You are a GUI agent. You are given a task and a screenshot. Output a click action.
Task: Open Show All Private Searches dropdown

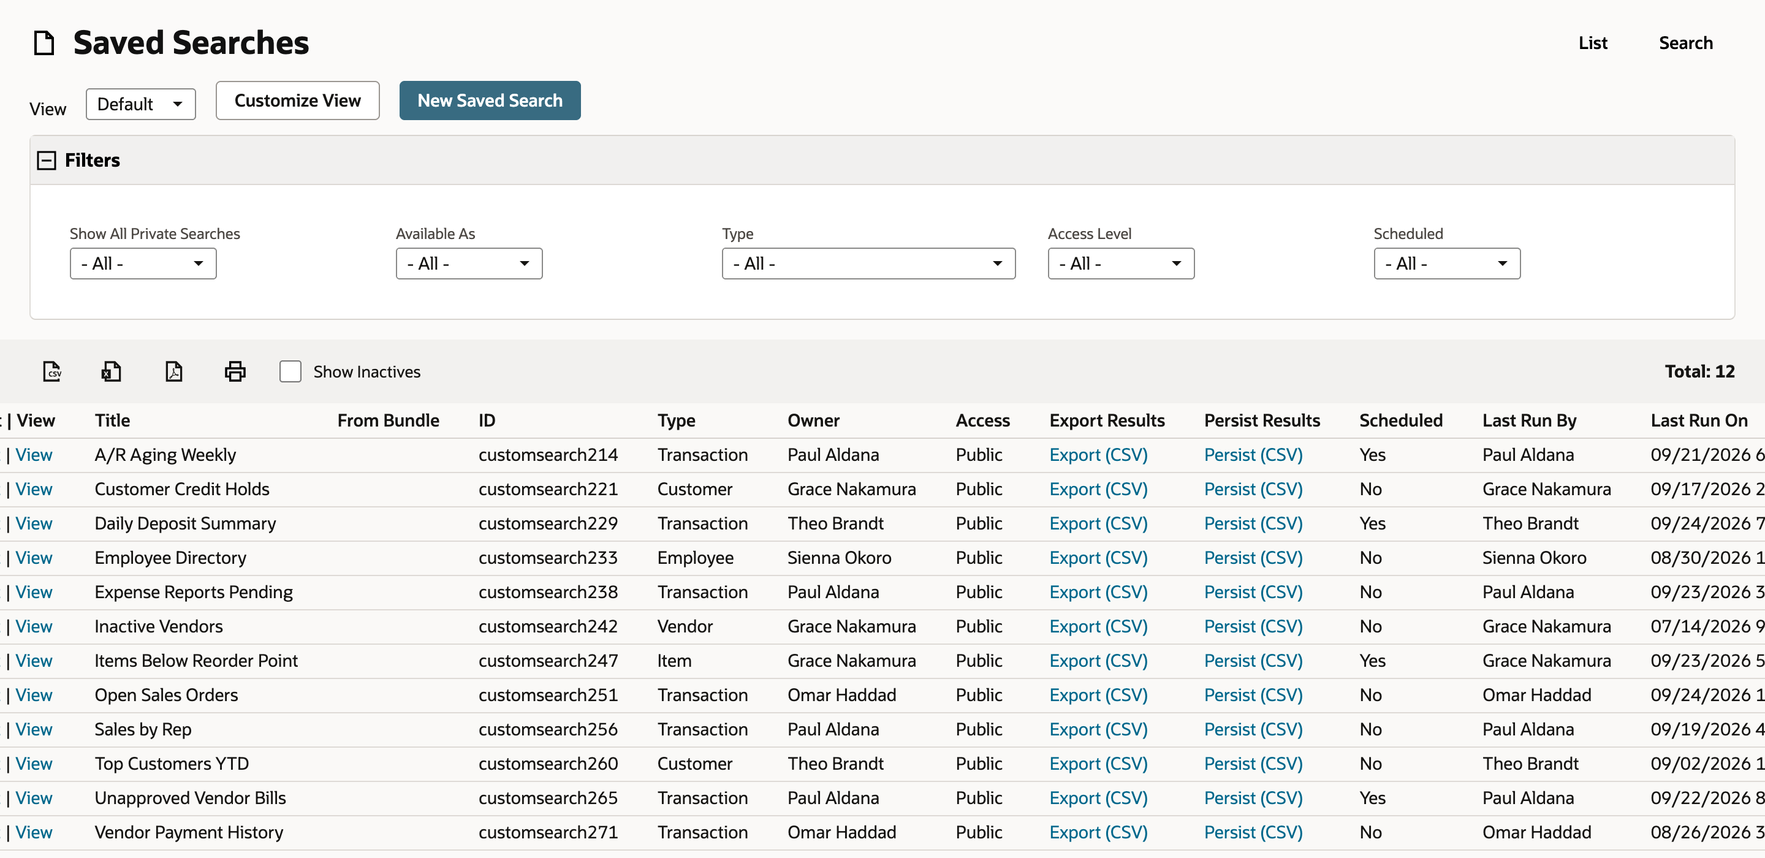(143, 264)
